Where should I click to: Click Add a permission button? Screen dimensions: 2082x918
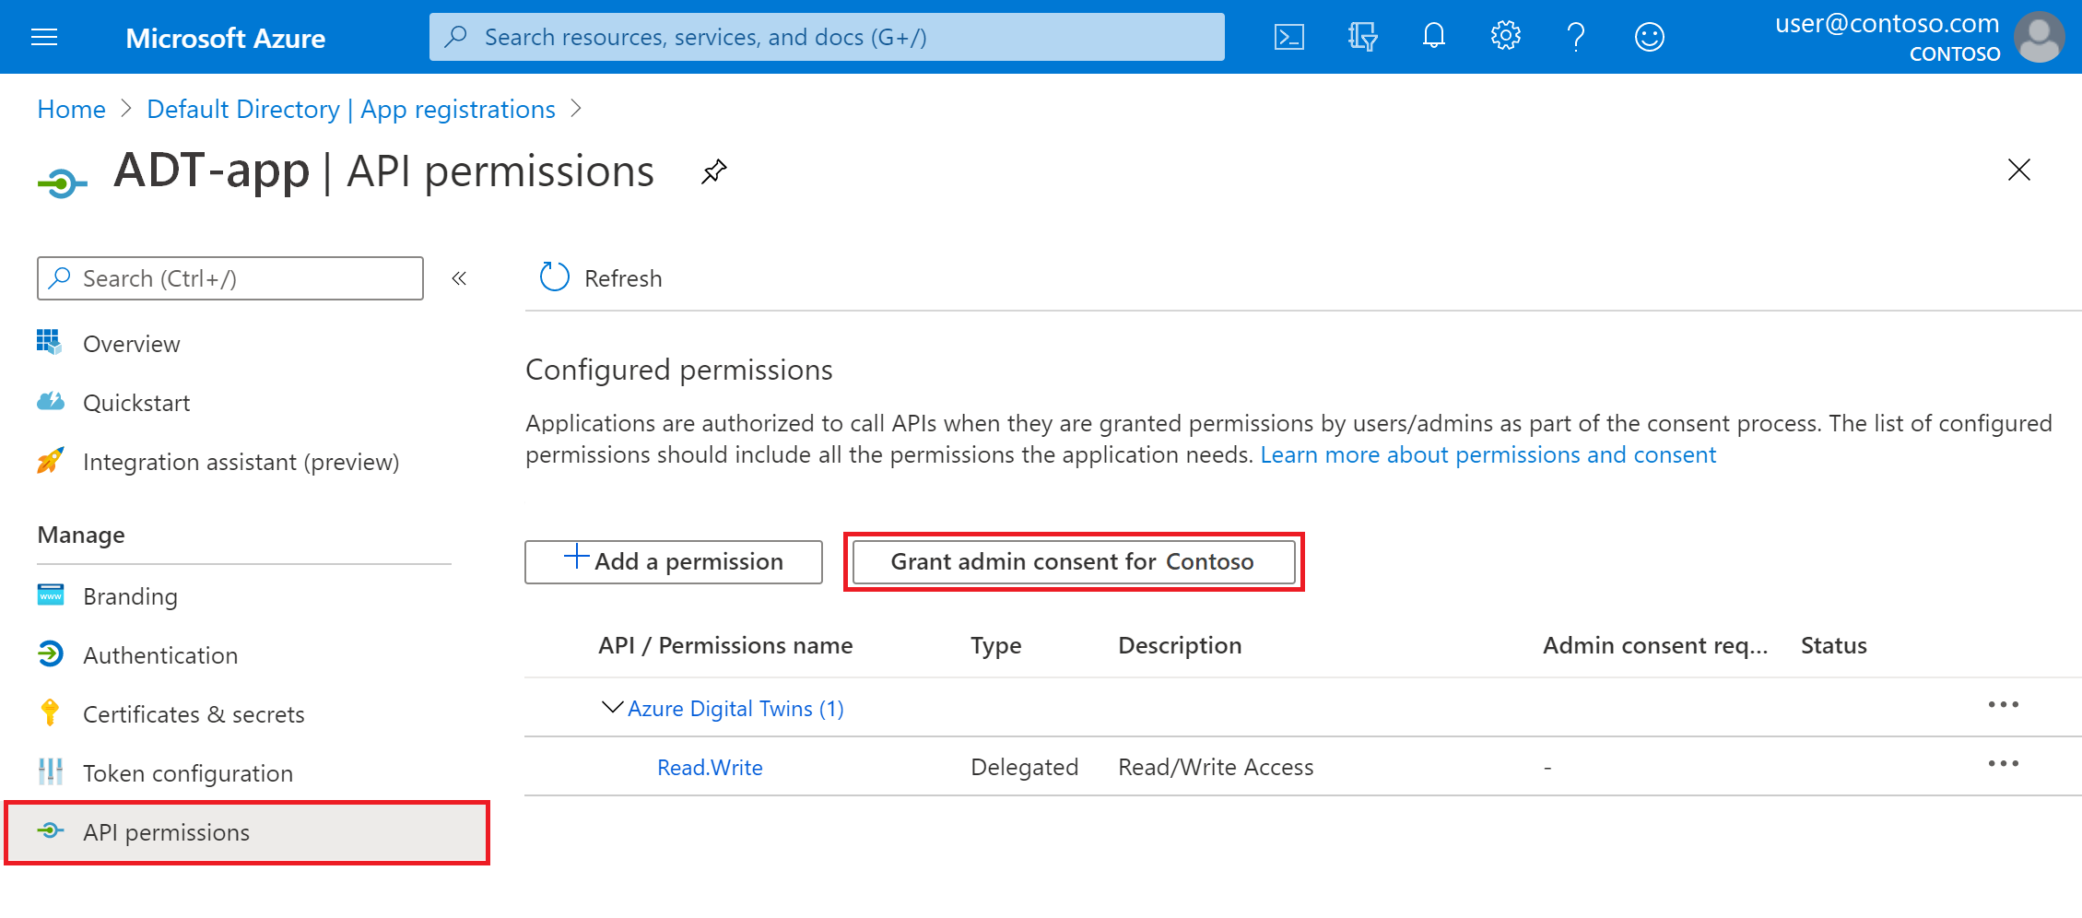[x=674, y=561]
